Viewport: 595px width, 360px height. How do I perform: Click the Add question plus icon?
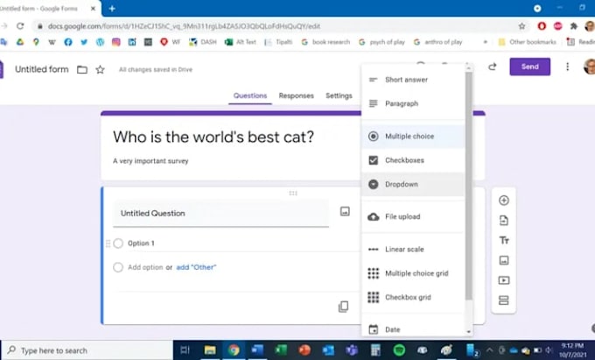503,200
